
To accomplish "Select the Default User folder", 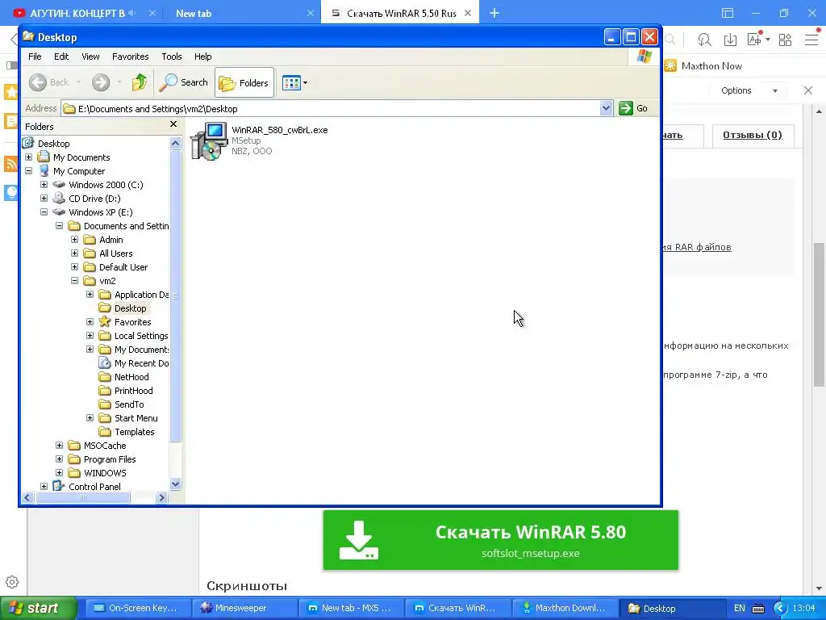I will pos(123,266).
